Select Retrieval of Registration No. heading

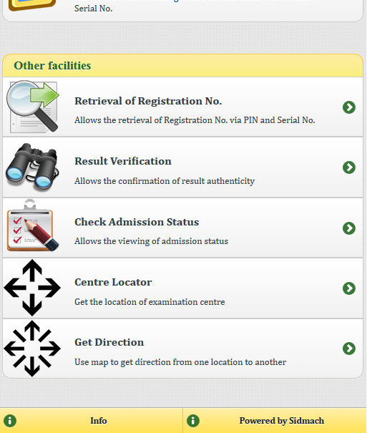point(148,101)
